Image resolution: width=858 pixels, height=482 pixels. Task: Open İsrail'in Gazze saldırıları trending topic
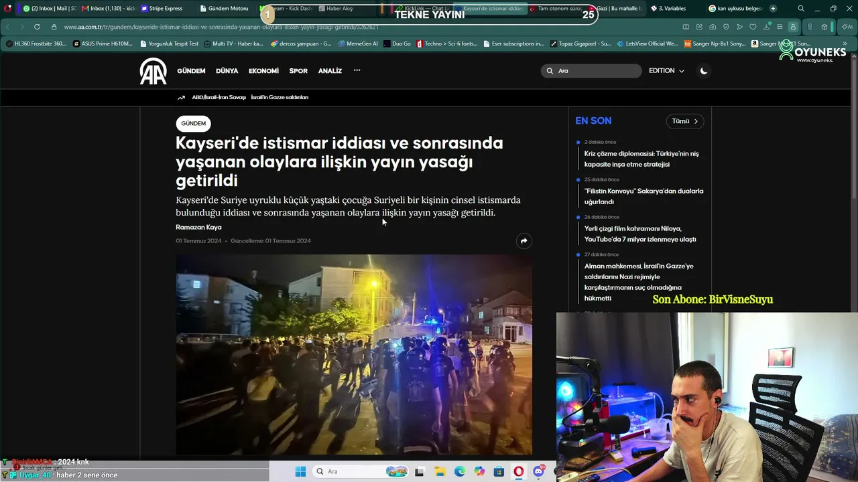pyautogui.click(x=280, y=98)
